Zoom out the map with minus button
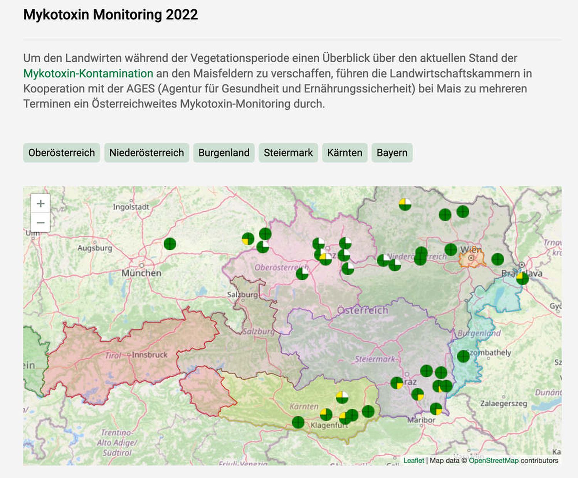 [40, 222]
